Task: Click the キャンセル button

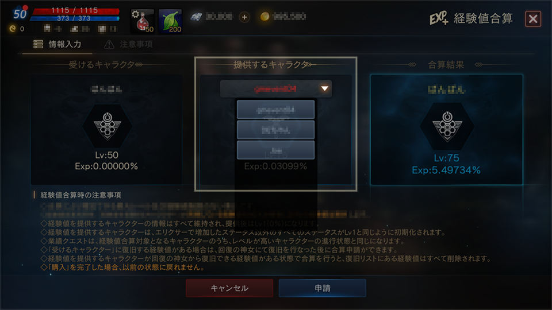Action: pyautogui.click(x=229, y=288)
